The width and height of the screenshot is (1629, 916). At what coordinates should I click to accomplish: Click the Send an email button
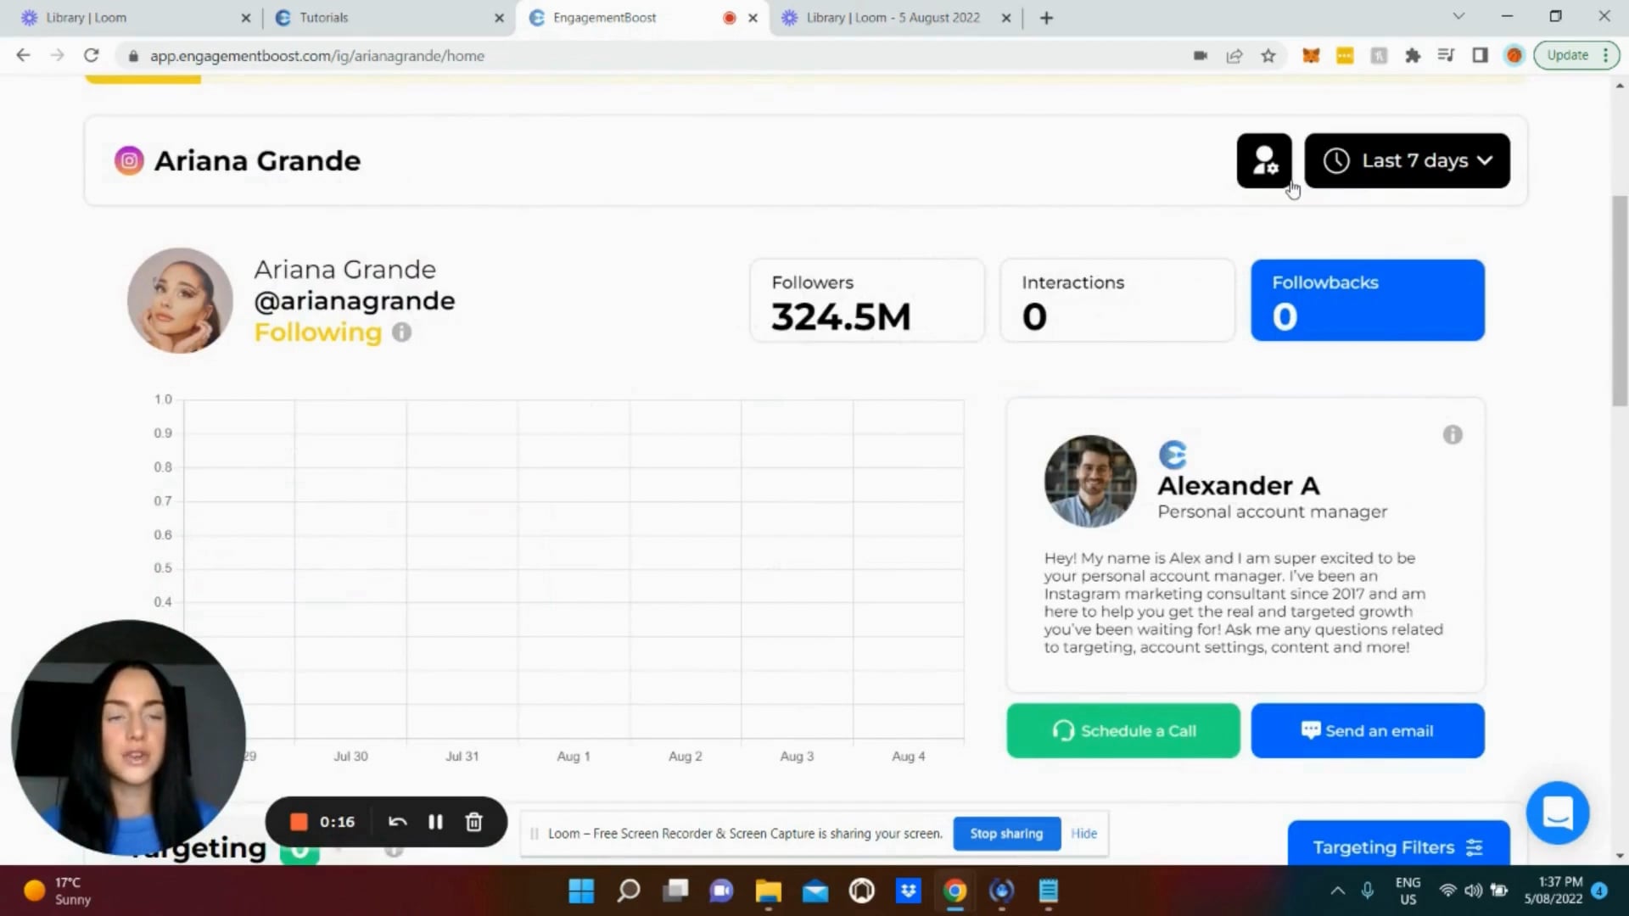(1367, 730)
